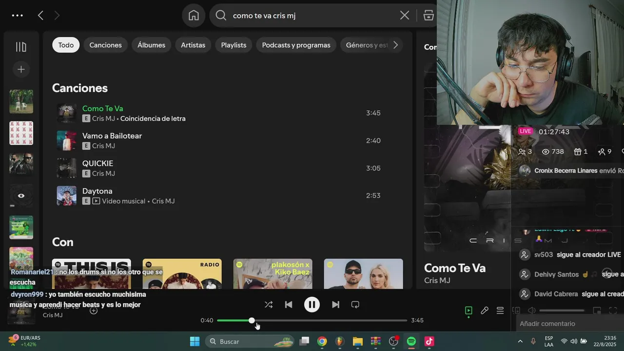Add current song to Liked Songs with plus icon
This screenshot has width=624, height=351.
point(94,311)
